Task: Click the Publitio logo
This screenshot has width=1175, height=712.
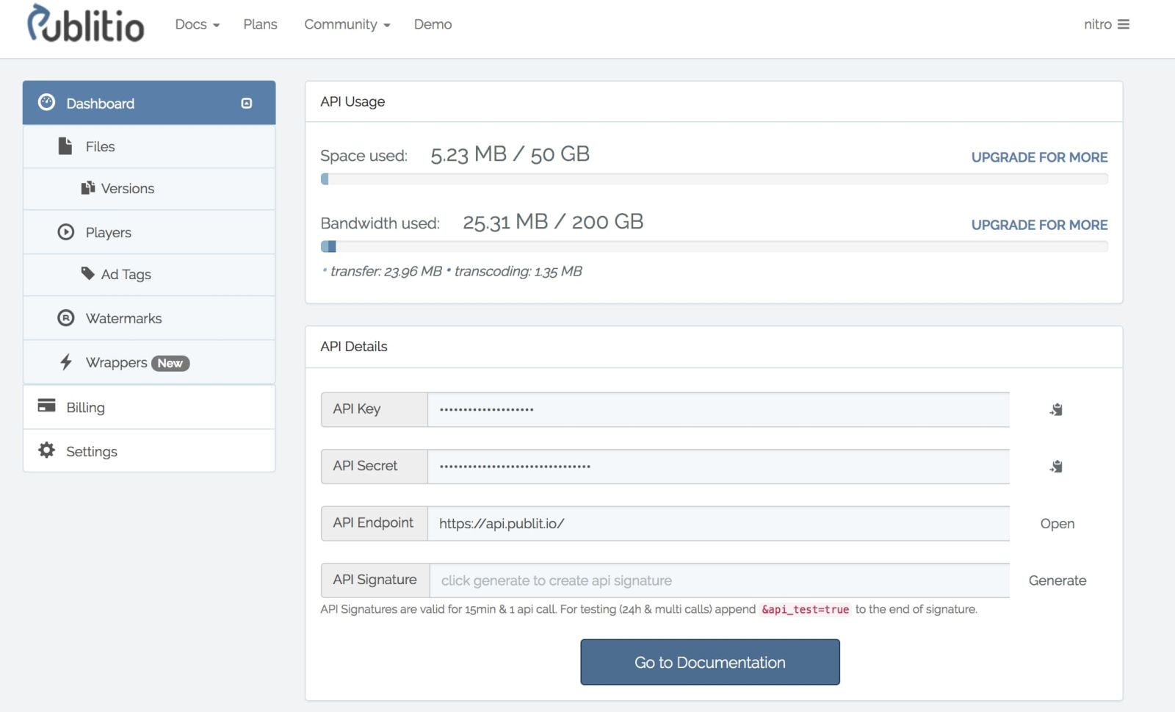Action: pyautogui.click(x=86, y=24)
